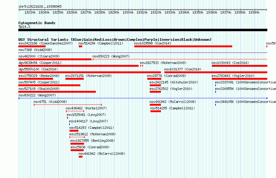Click the DGV Structural Variants track title
The width and height of the screenshot is (276, 178).
pos(115,40)
